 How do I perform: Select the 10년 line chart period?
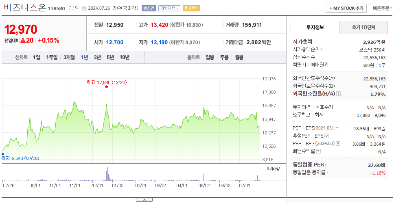point(125,57)
